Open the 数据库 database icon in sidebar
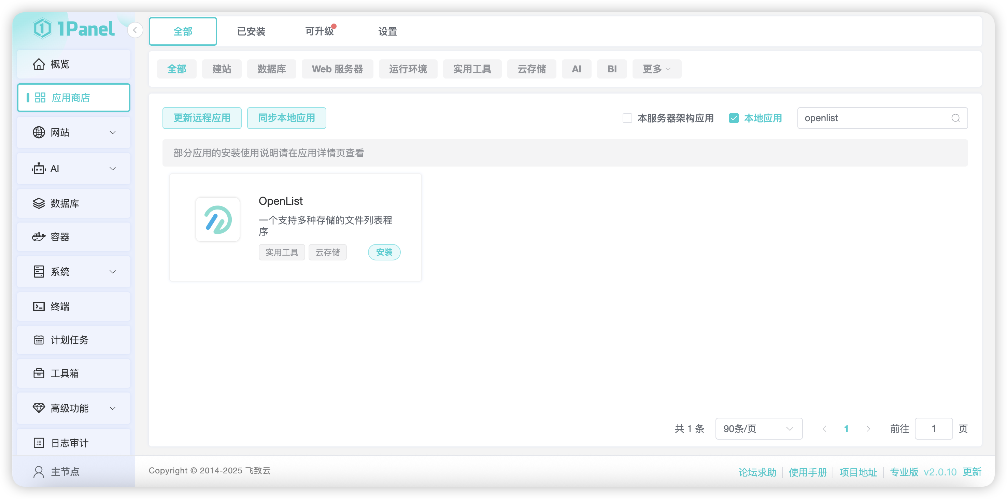Viewport: 1007px width, 499px height. (39, 203)
